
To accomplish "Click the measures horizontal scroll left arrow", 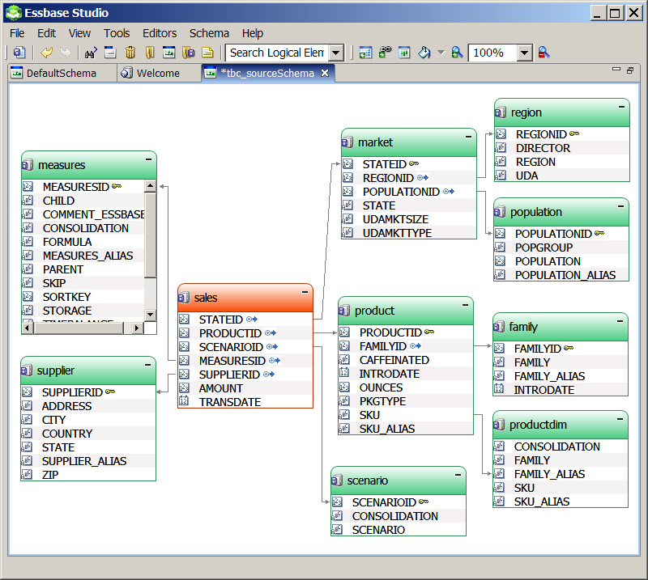I will [28, 328].
